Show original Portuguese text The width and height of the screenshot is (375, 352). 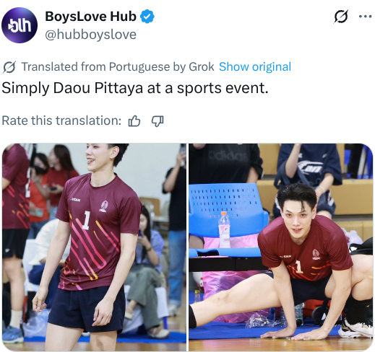coord(255,66)
